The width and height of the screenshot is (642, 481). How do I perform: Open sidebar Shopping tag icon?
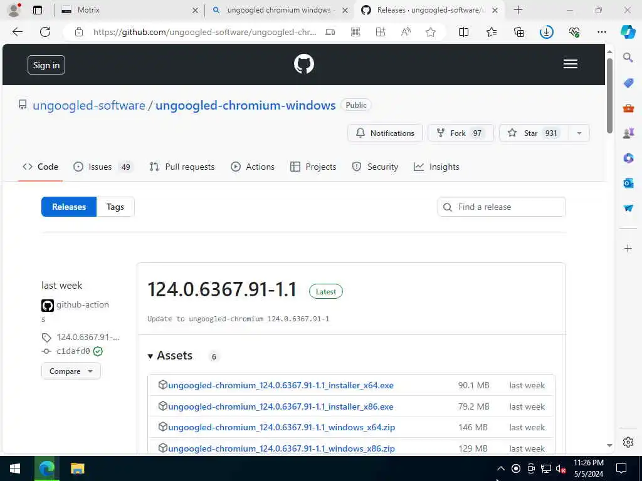(x=628, y=83)
